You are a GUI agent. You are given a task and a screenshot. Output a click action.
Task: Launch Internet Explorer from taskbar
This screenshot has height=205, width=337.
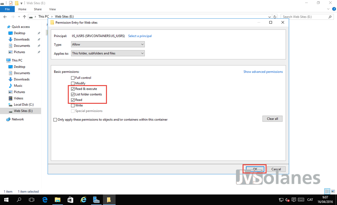point(83,200)
